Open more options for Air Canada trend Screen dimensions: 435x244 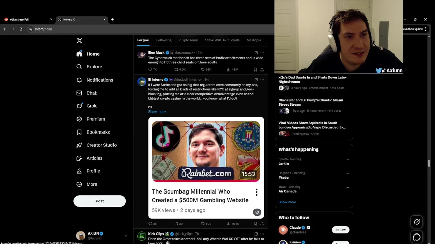(347, 187)
